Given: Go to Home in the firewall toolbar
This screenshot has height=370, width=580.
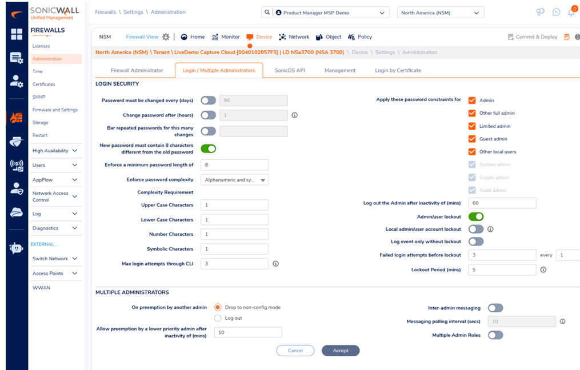Looking at the screenshot, I should point(193,37).
